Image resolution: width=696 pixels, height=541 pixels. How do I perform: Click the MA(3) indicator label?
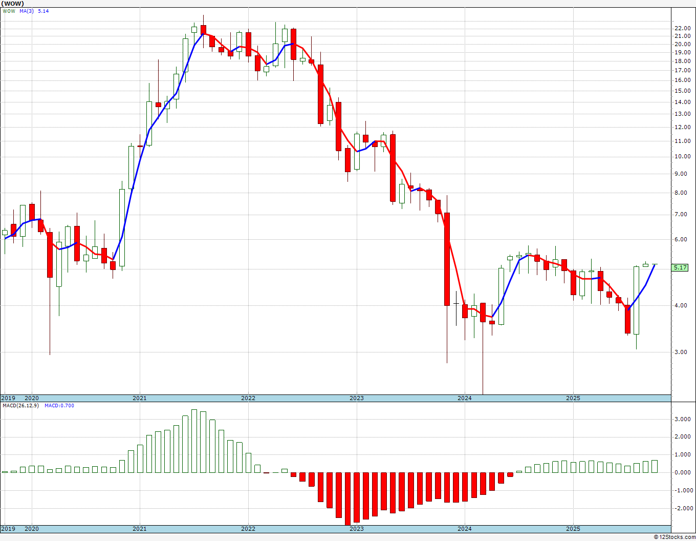(27, 11)
